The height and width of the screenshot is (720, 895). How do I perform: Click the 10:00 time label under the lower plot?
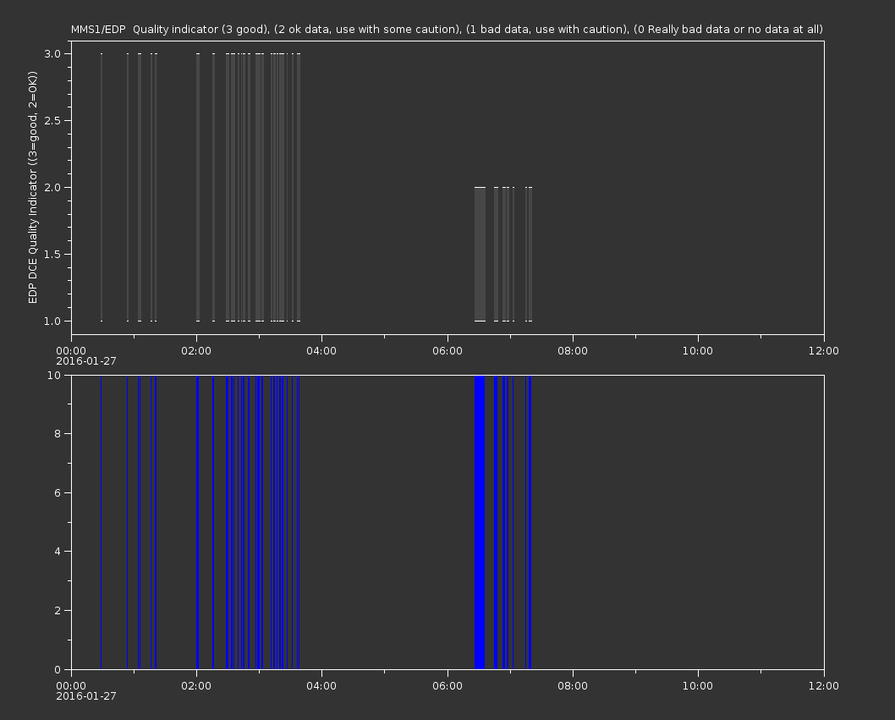pyautogui.click(x=698, y=686)
